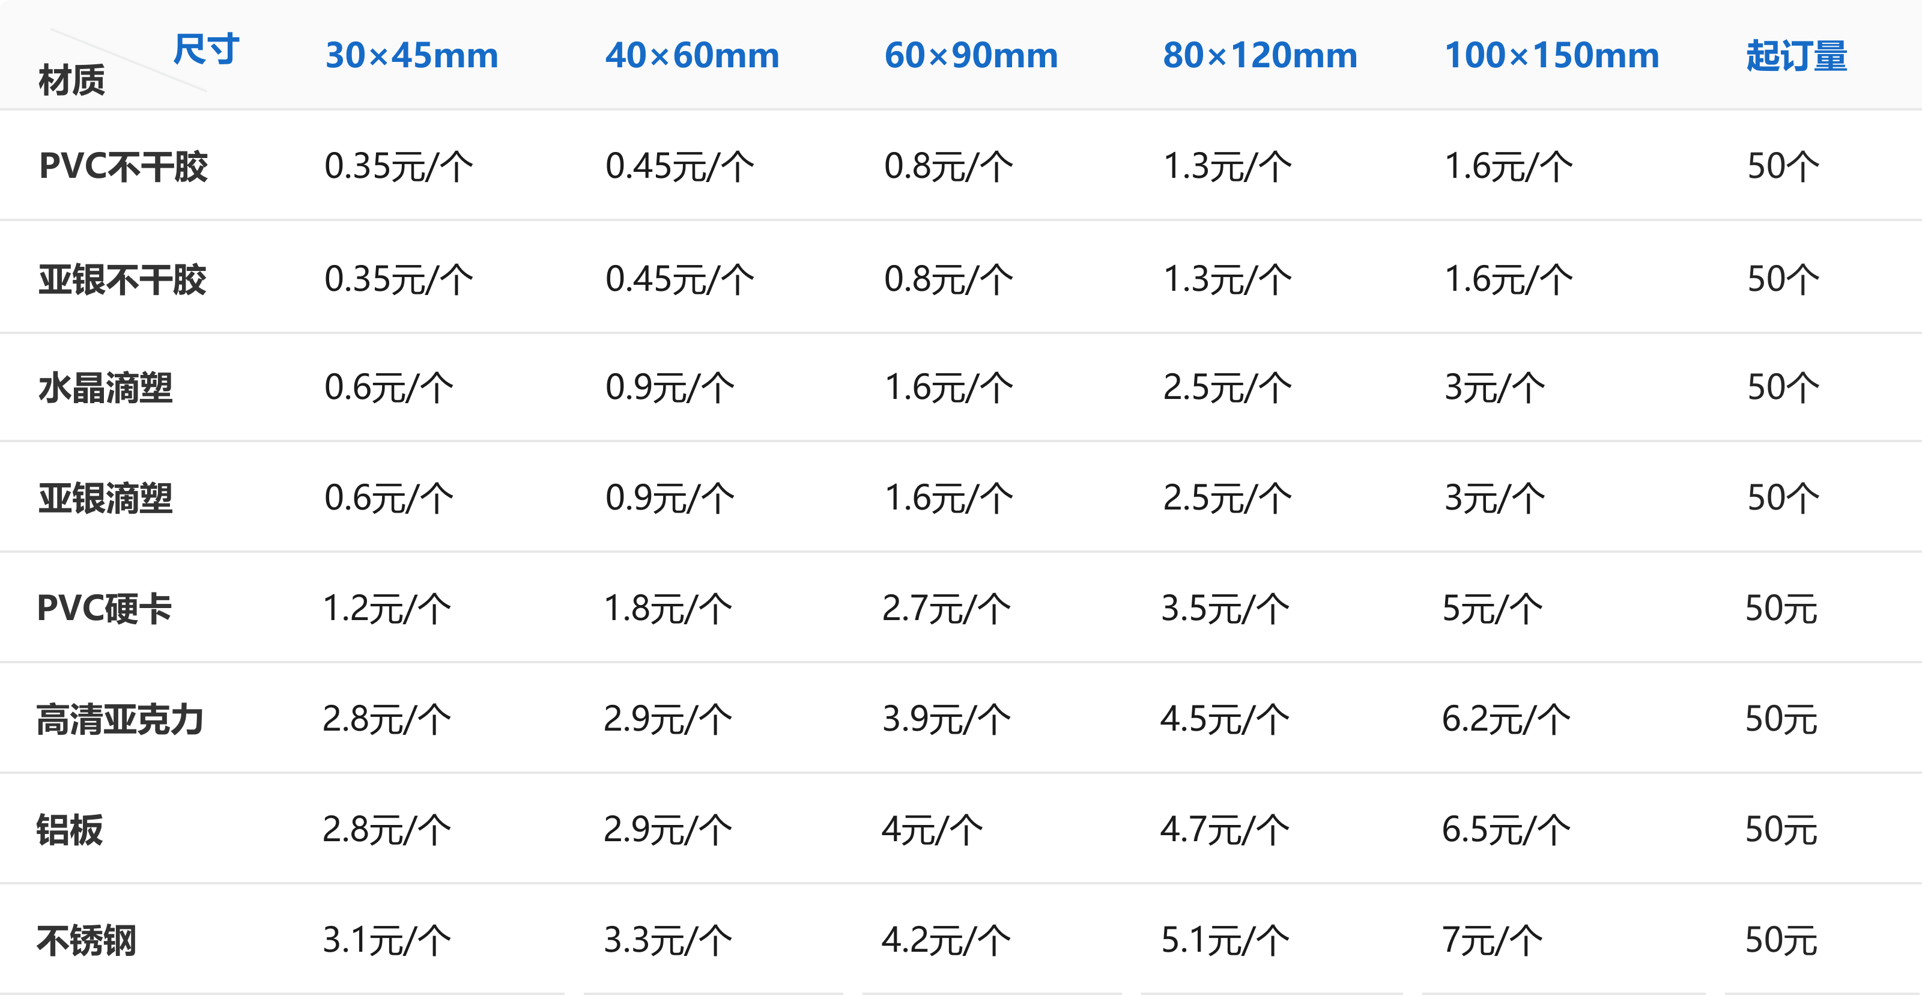The width and height of the screenshot is (1922, 995).
Task: Select the 起订量 column header
Action: (x=1796, y=56)
